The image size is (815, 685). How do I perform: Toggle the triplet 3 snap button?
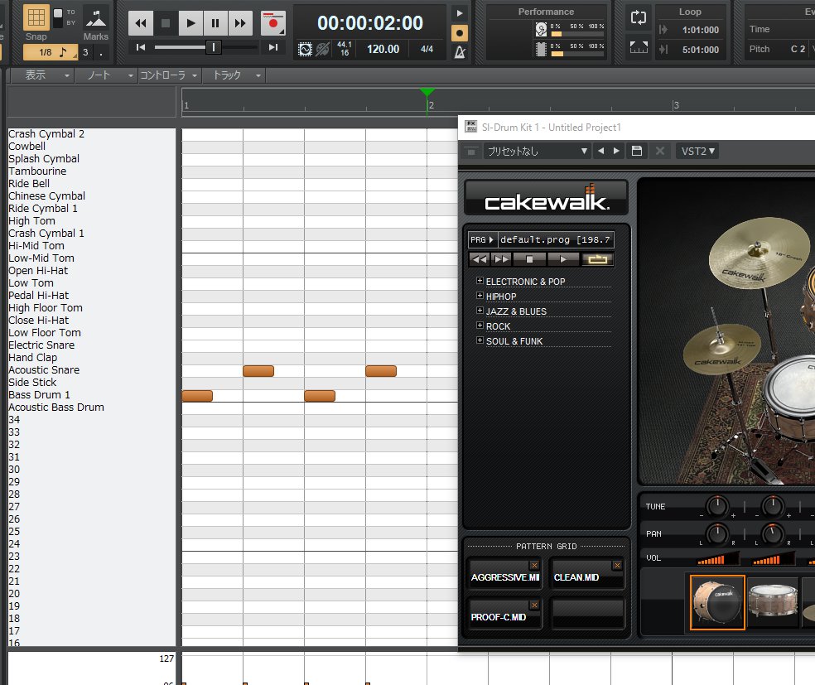coord(86,52)
